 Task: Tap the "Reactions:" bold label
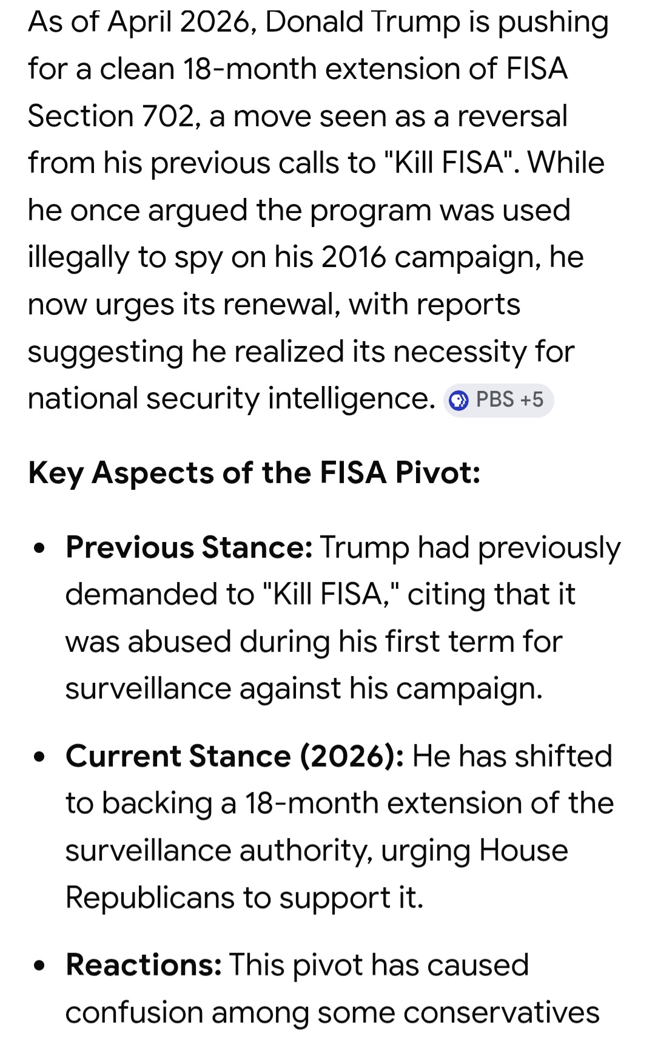144,965
